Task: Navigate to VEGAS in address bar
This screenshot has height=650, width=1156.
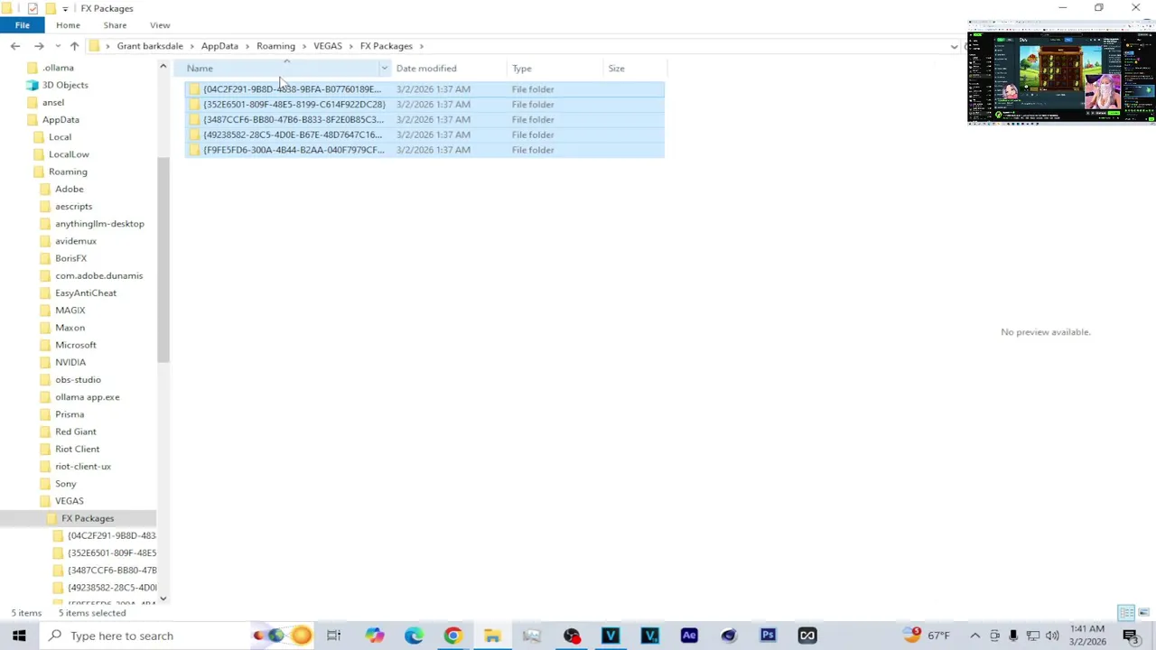Action: pos(328,46)
